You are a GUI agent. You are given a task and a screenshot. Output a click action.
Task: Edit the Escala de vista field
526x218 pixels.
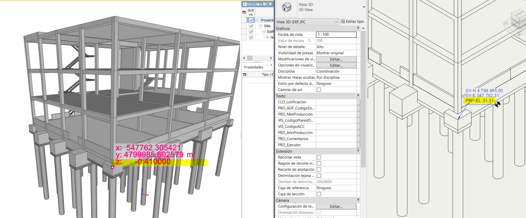[x=336, y=35]
